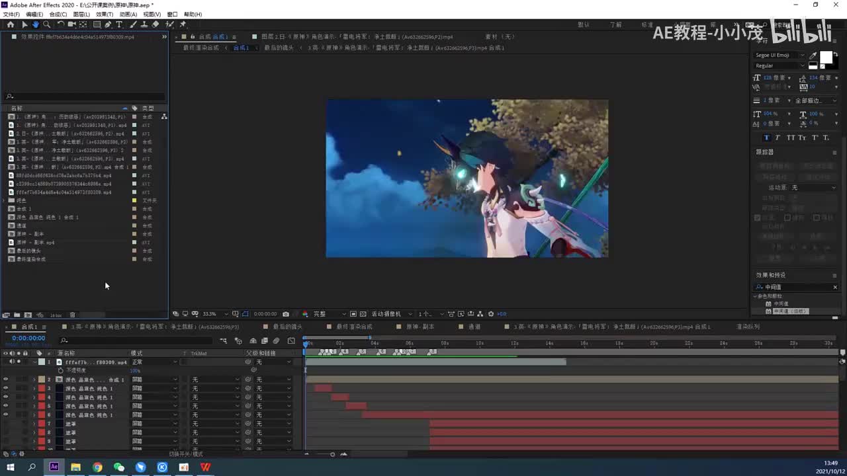Hide layer 2 with its eye toggle
The width and height of the screenshot is (847, 476).
pos(5,379)
